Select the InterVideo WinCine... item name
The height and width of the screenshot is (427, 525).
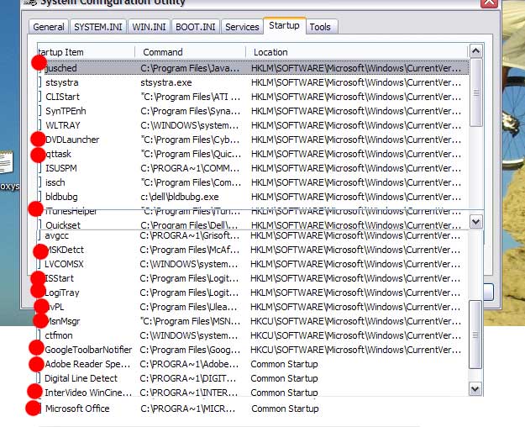click(88, 393)
